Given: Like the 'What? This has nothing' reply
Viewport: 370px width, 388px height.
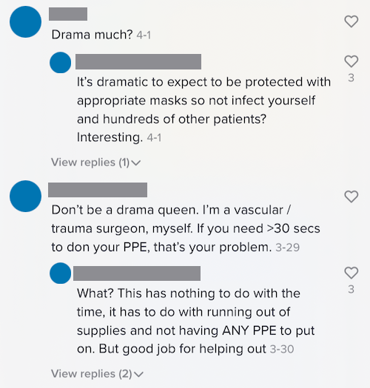Looking at the screenshot, I should (x=351, y=273).
